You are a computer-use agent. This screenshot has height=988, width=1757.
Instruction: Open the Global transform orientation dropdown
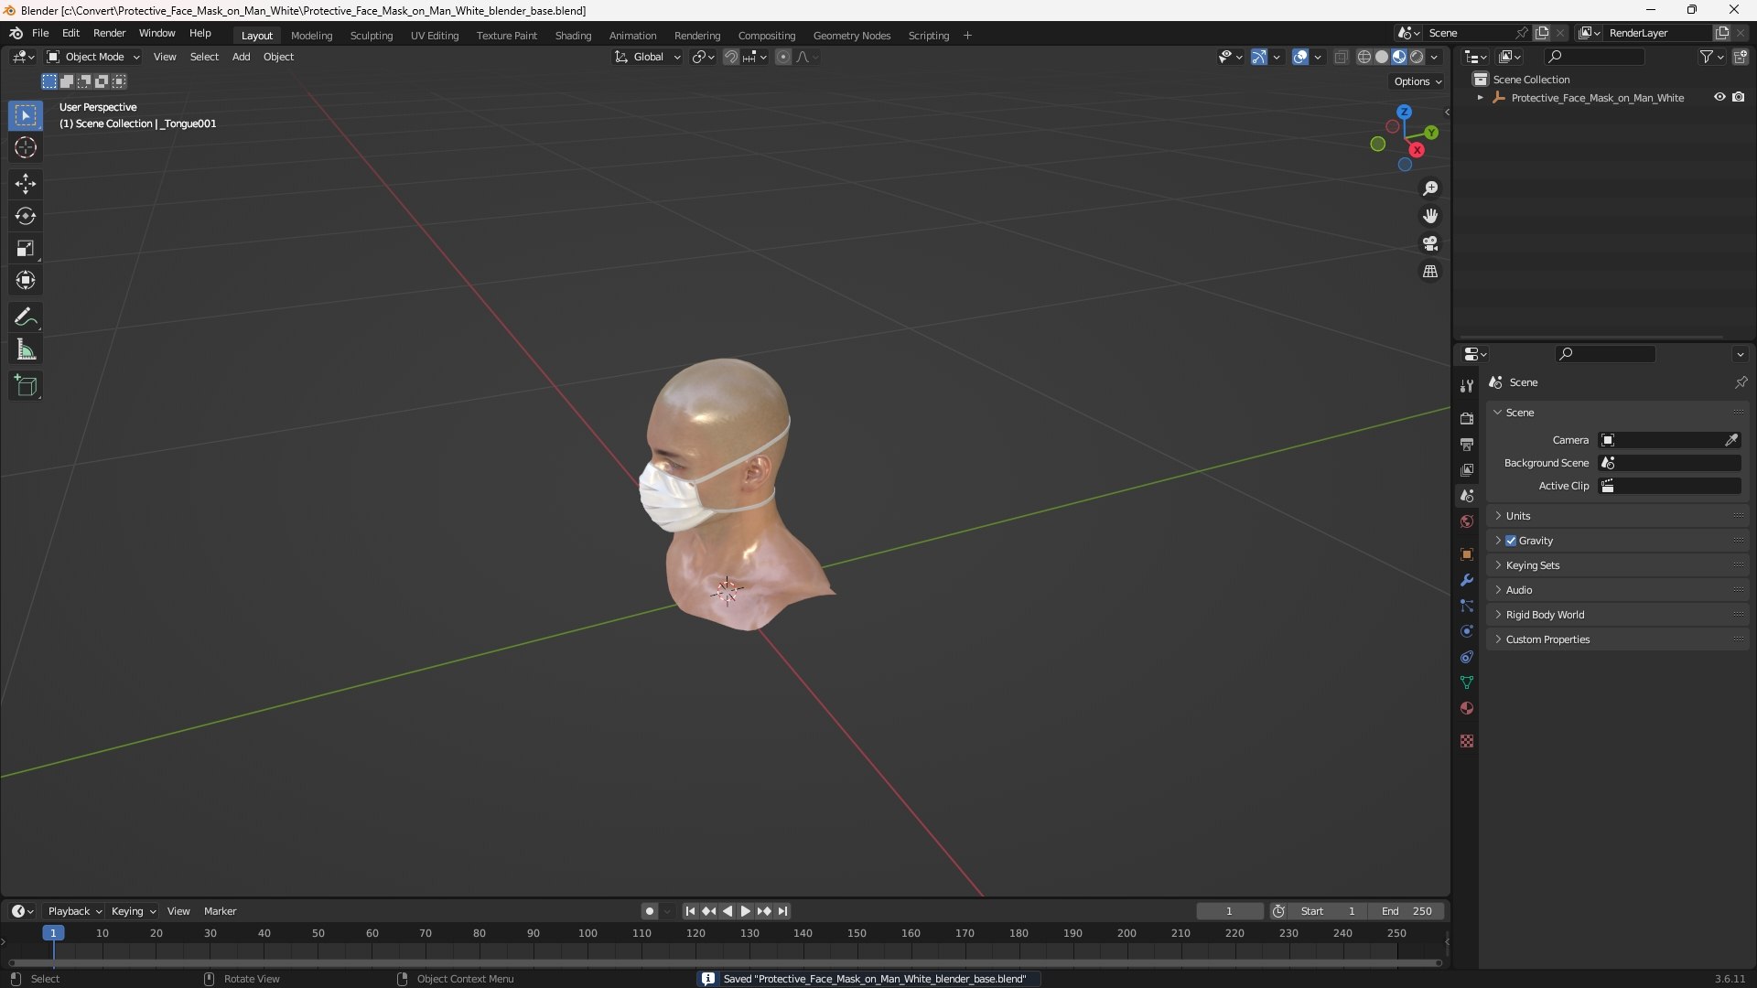click(647, 57)
